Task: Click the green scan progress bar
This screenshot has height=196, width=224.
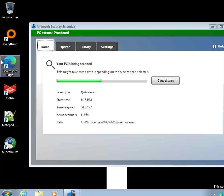Action: point(102,81)
